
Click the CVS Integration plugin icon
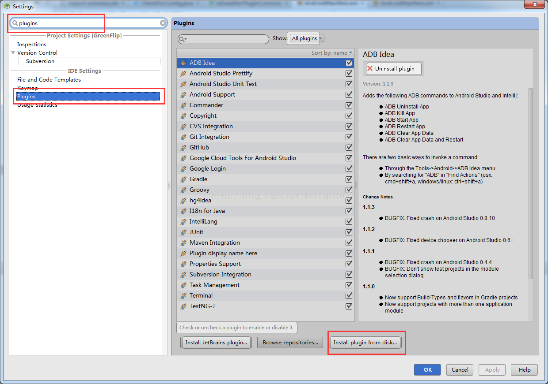(183, 126)
